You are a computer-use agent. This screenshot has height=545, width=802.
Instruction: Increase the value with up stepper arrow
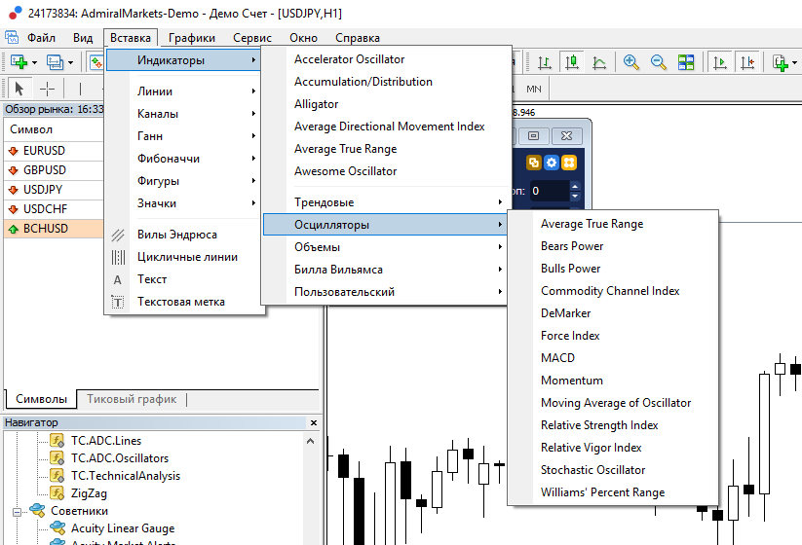pos(575,187)
